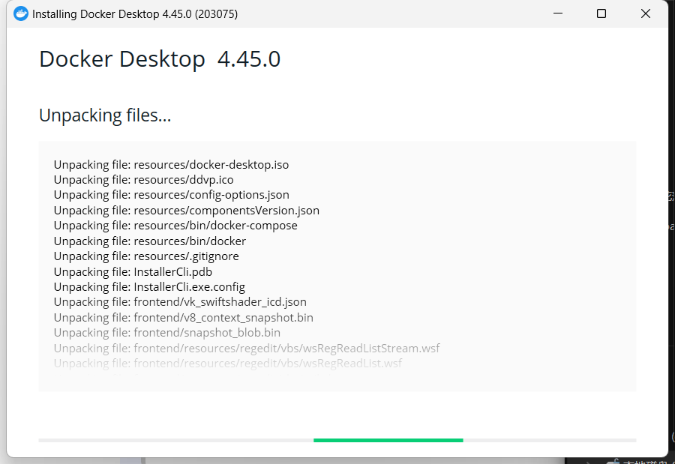
Task: Select the log line 'InstallerCli.exe.config'
Action: click(149, 286)
